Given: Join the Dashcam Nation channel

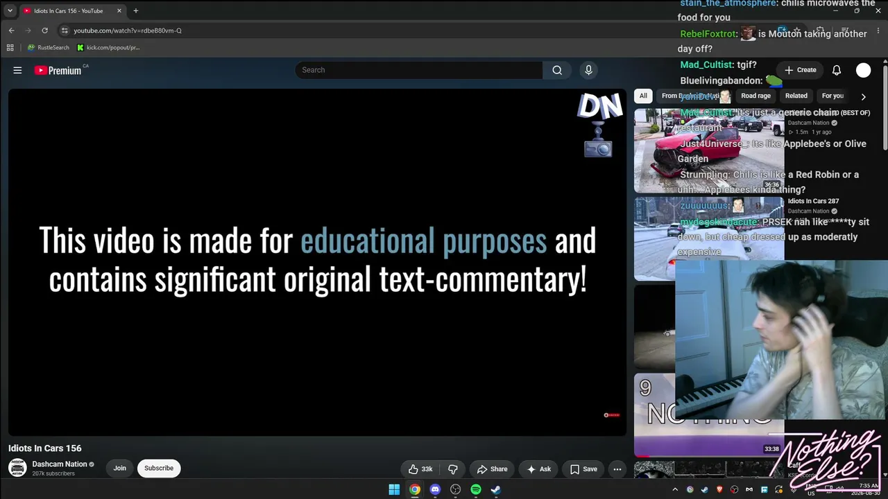Looking at the screenshot, I should pos(120,469).
